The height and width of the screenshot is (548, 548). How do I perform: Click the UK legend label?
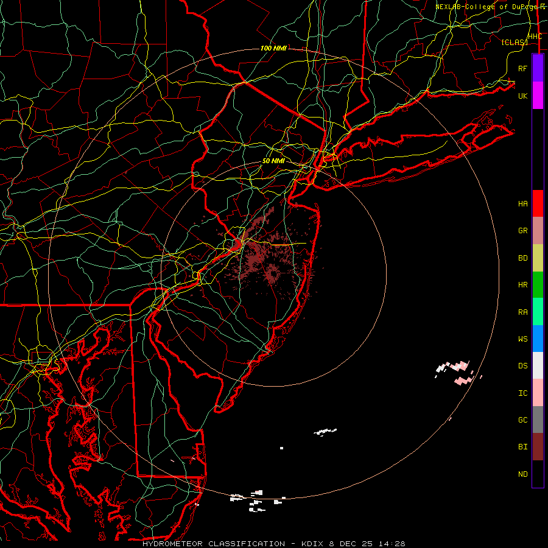[x=523, y=96]
